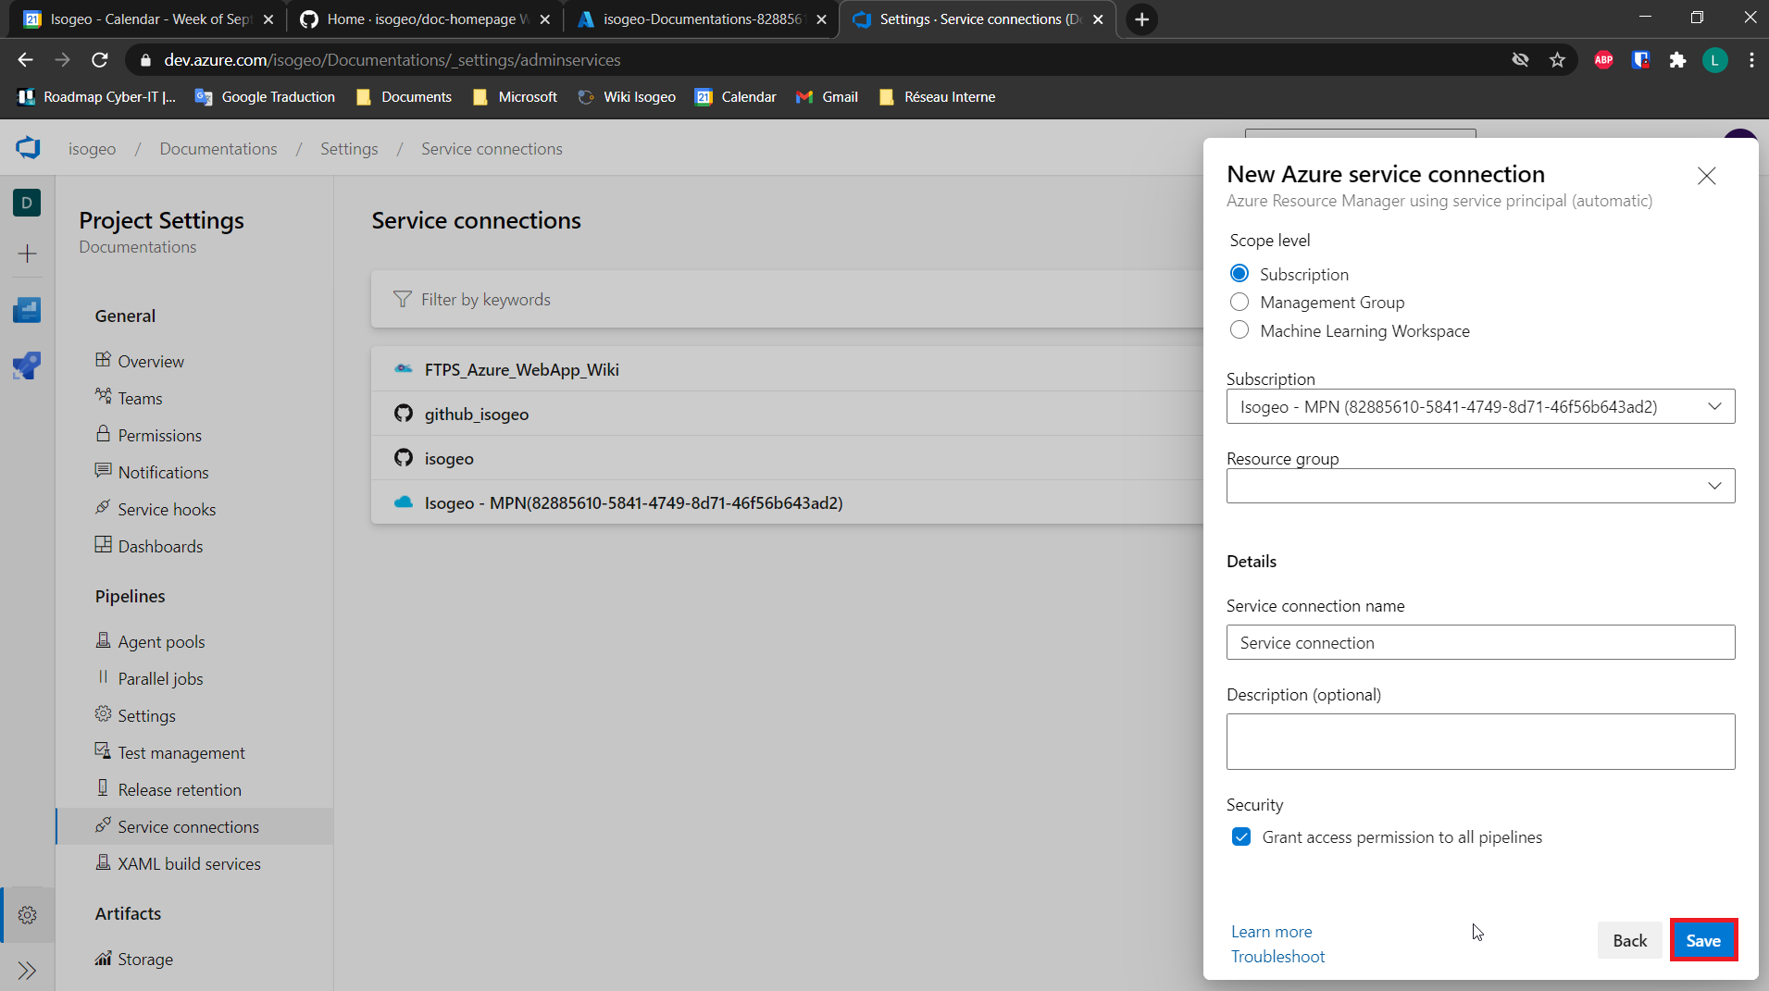Click the Description (optional) text area
Image resolution: width=1769 pixels, height=991 pixels.
[1480, 741]
